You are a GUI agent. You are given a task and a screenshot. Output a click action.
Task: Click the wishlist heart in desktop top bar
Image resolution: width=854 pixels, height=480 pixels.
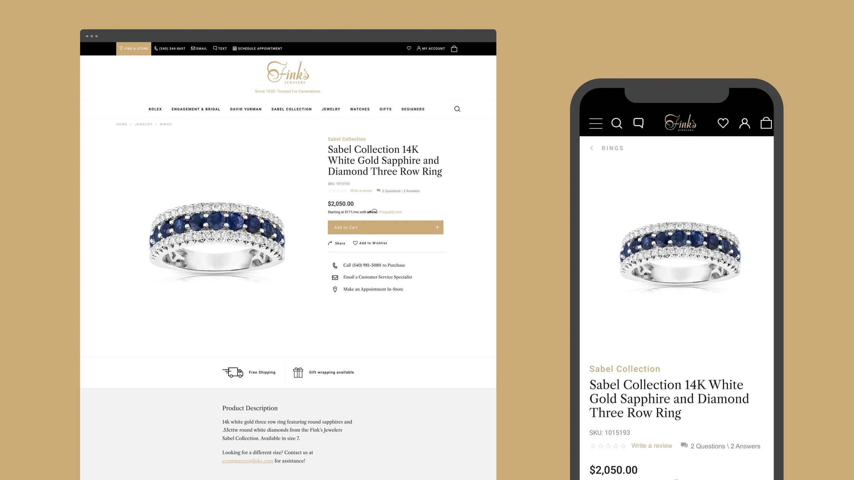coord(409,48)
